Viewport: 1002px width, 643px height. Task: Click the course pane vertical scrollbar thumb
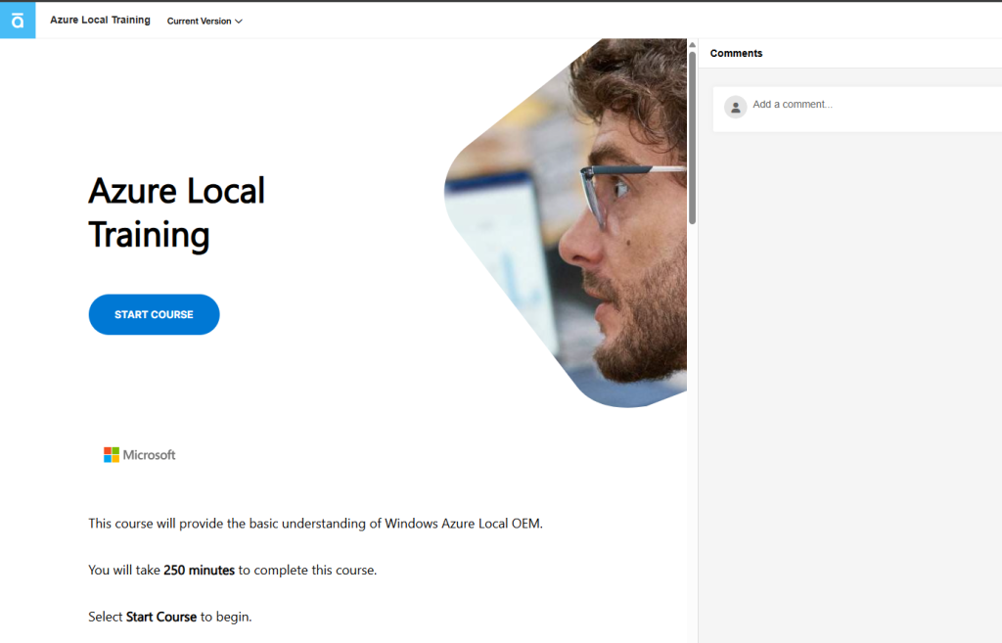point(692,137)
